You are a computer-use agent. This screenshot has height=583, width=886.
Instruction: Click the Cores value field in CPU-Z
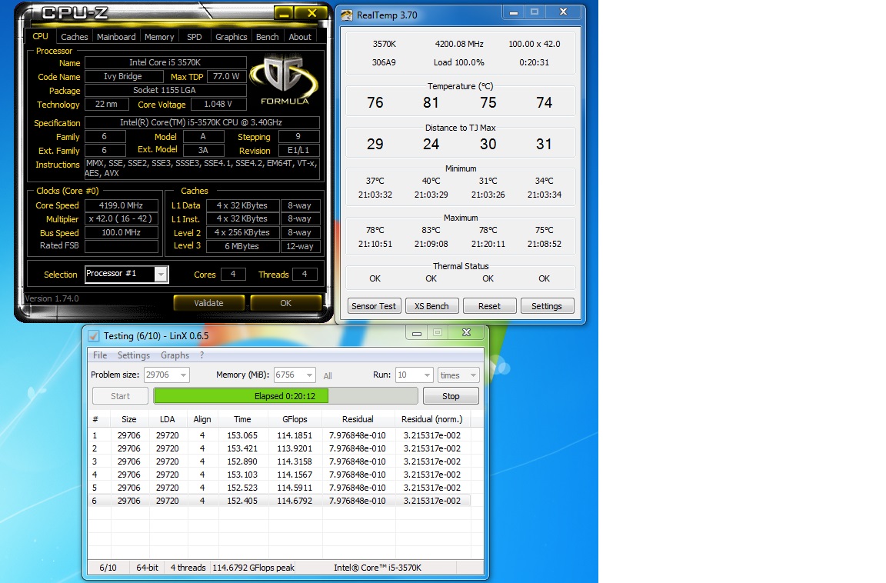pyautogui.click(x=233, y=274)
